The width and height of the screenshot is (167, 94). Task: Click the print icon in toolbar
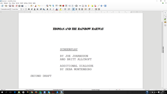(x=19, y=6)
